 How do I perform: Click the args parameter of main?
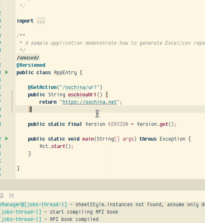128,139
